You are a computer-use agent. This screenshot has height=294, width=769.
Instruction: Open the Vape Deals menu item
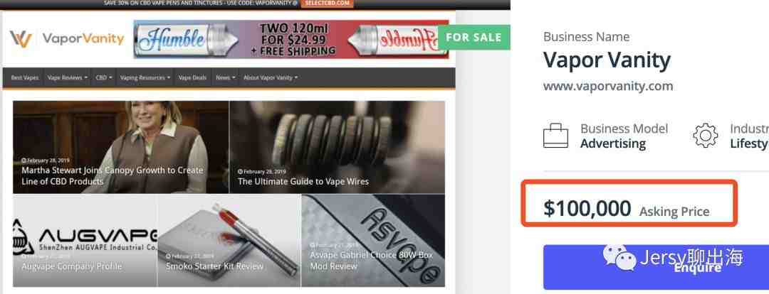[x=192, y=78]
